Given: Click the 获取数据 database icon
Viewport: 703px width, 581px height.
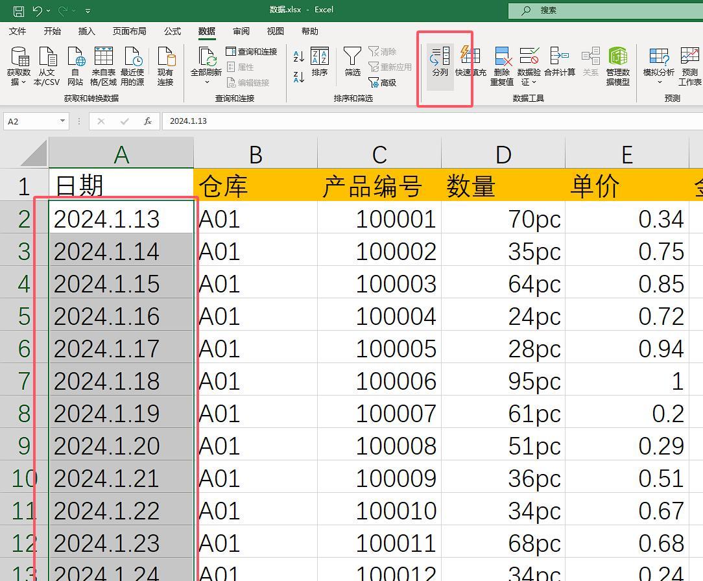Looking at the screenshot, I should click(x=19, y=56).
